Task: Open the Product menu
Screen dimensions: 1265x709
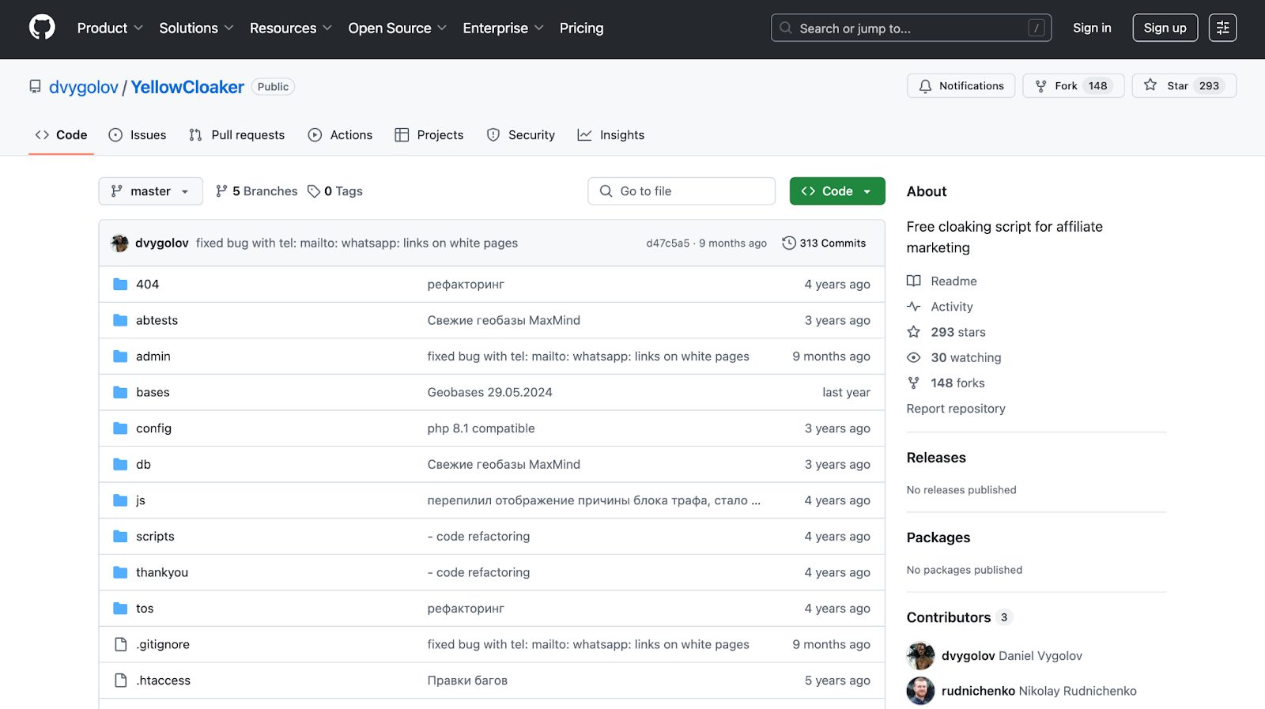Action: tap(110, 28)
